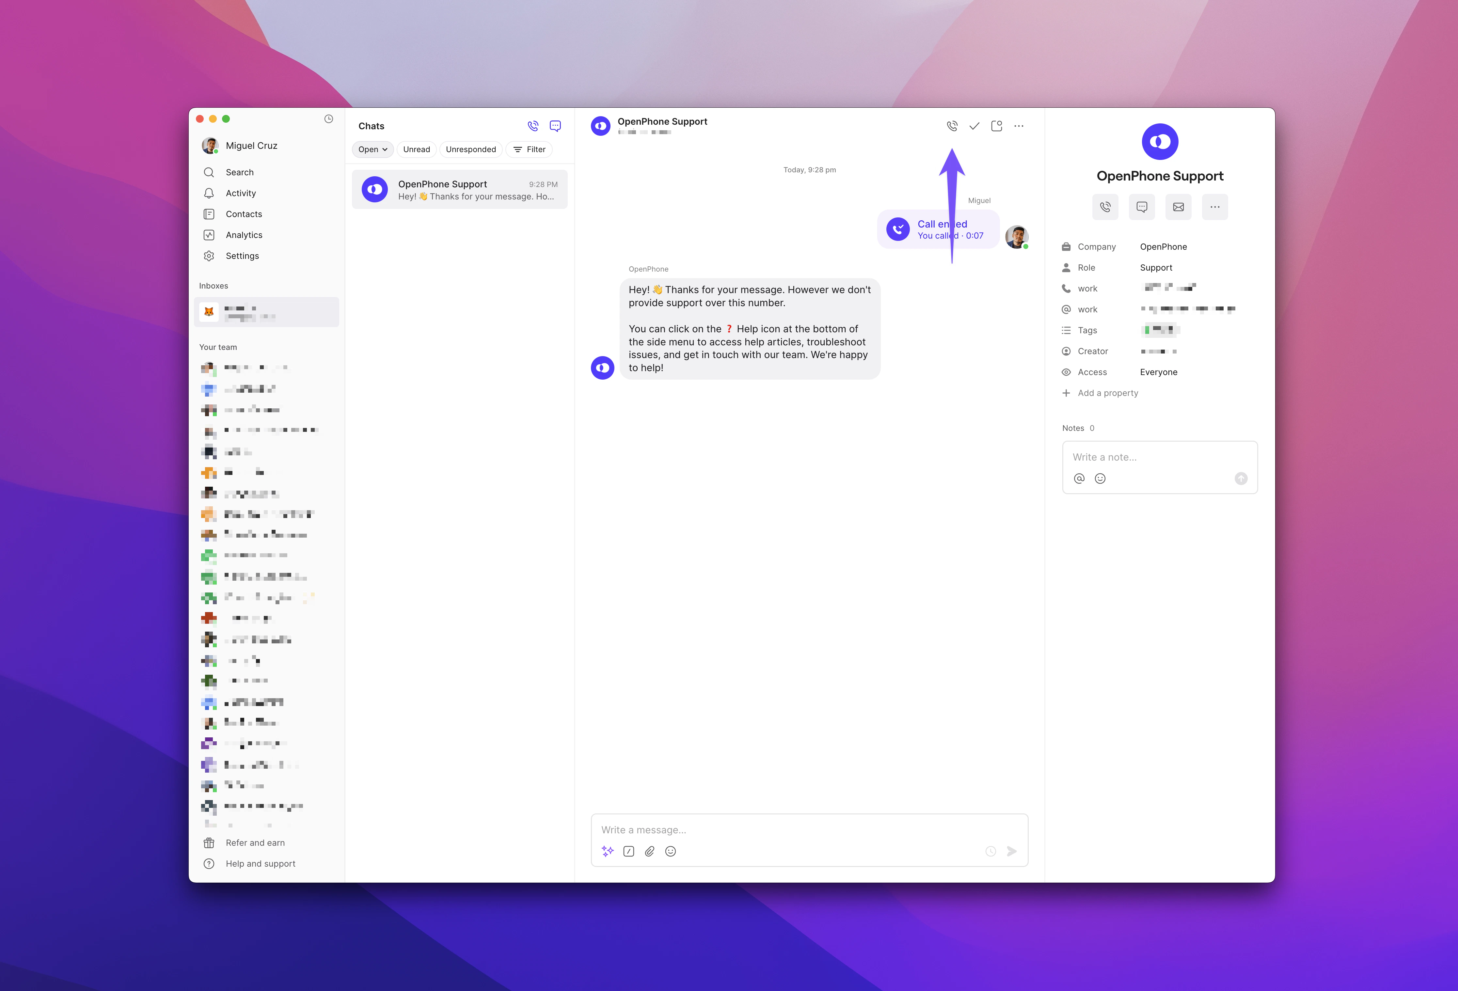The image size is (1458, 991).
Task: Start a call from the conversation header
Action: pyautogui.click(x=952, y=125)
